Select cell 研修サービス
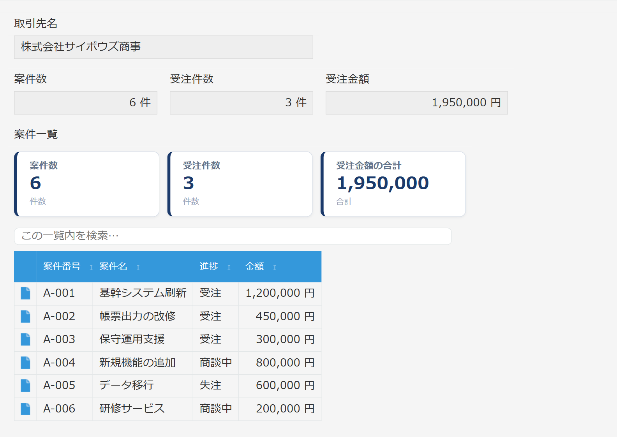The image size is (617, 437). pyautogui.click(x=143, y=409)
